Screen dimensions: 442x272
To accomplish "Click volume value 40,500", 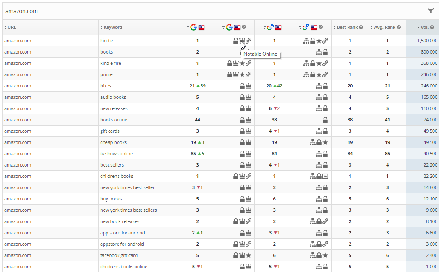I will pos(430,154).
